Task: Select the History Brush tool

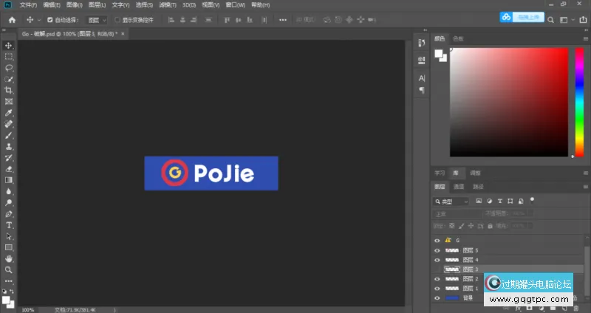Action: pyautogui.click(x=9, y=158)
